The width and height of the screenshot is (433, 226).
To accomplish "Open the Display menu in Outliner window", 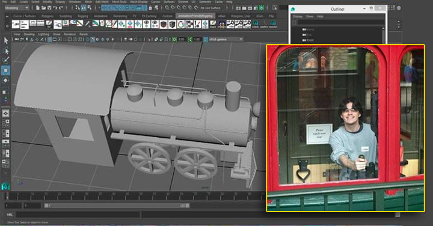I will [x=298, y=17].
